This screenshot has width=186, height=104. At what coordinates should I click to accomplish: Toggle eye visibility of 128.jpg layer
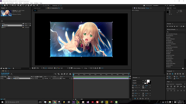tap(1, 78)
